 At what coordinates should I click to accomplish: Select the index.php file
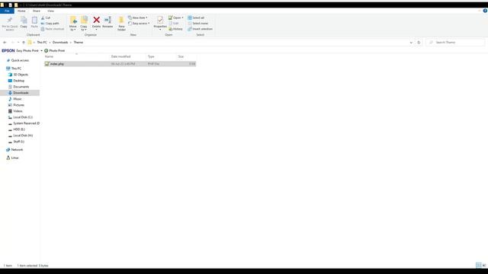point(120,64)
